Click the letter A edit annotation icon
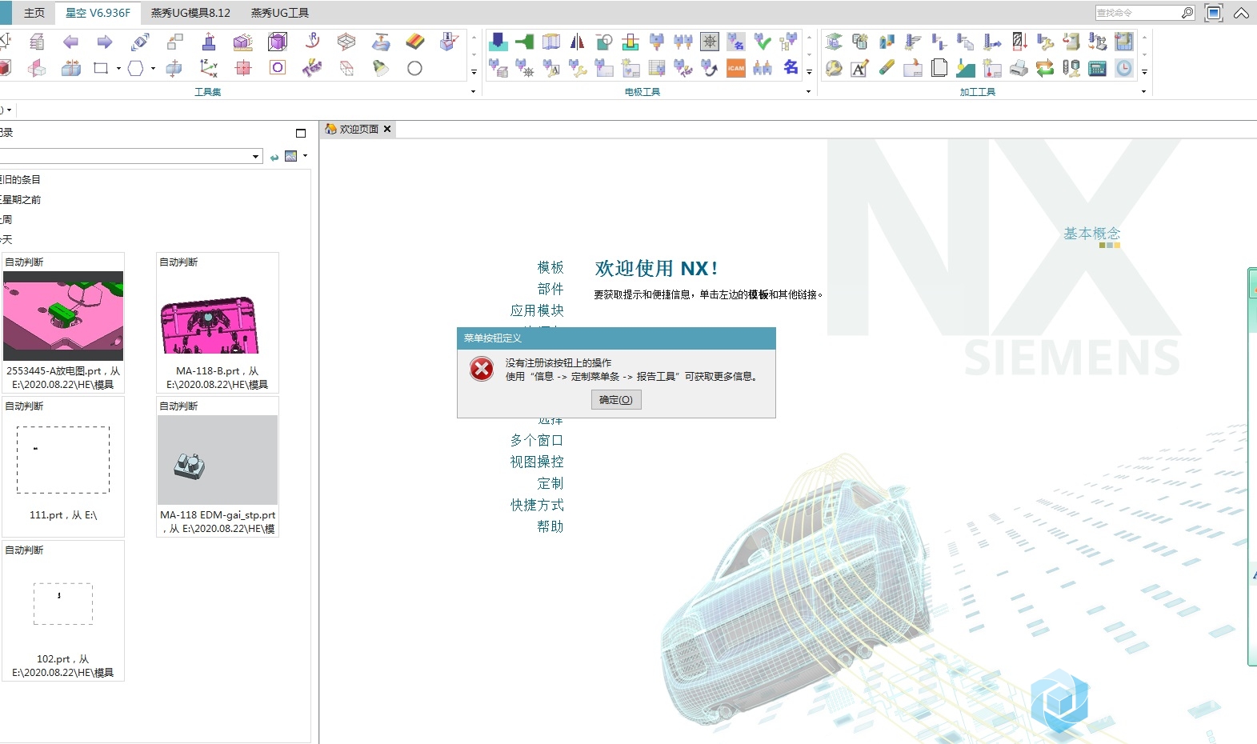1257x744 pixels. click(860, 68)
